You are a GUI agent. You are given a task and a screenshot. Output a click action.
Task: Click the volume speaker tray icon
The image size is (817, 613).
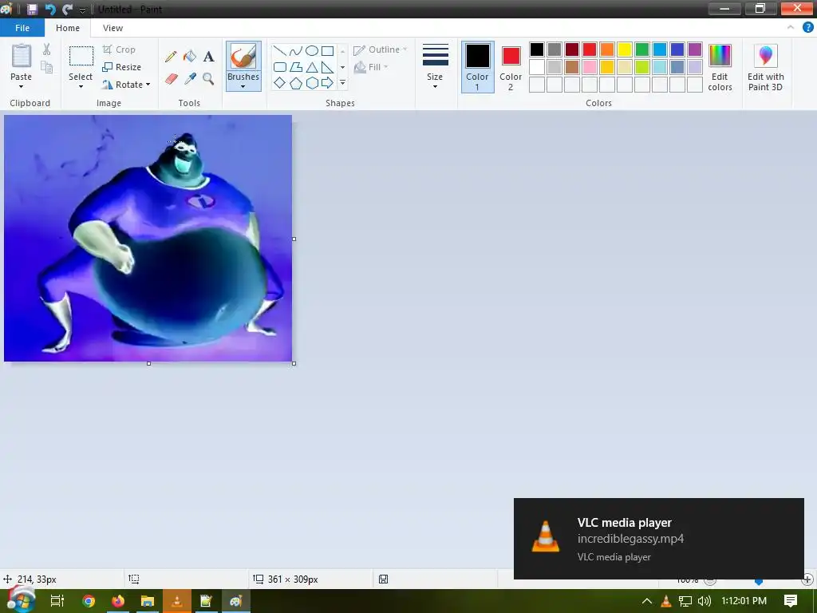point(704,601)
